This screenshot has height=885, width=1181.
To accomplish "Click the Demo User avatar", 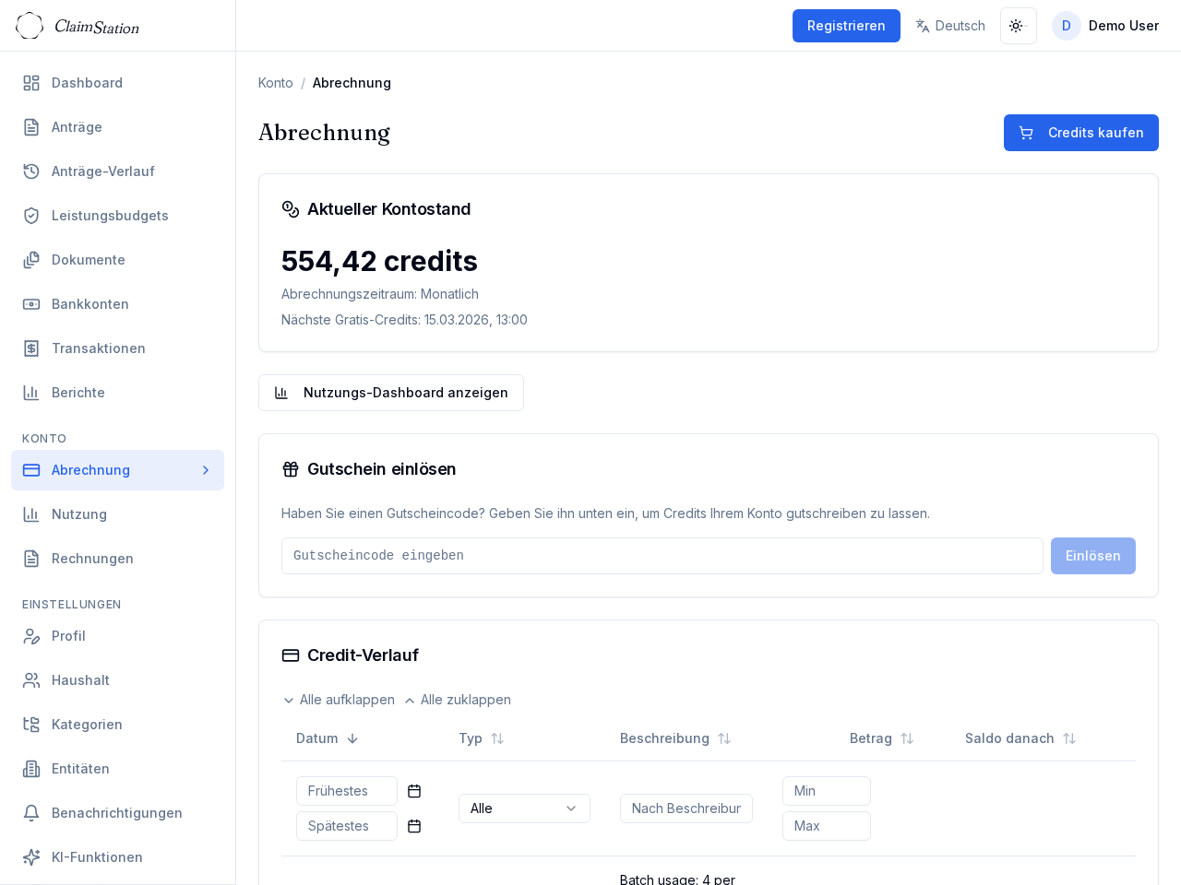I will [1066, 26].
